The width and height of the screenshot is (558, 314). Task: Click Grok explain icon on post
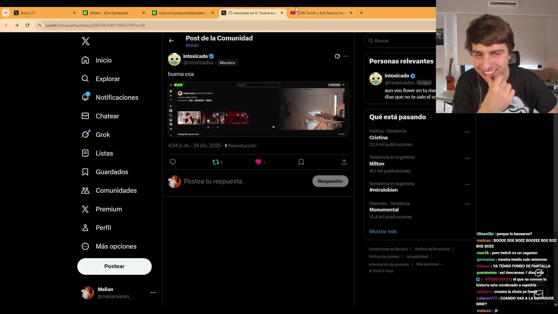pyautogui.click(x=337, y=56)
